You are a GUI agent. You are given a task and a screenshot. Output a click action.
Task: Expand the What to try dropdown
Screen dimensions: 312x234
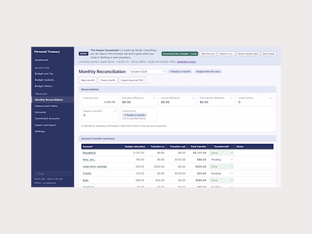click(226, 54)
